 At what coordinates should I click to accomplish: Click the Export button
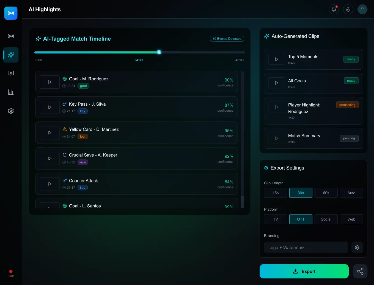click(304, 271)
